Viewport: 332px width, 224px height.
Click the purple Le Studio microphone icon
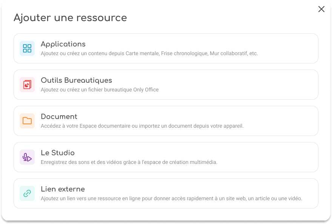point(27,157)
